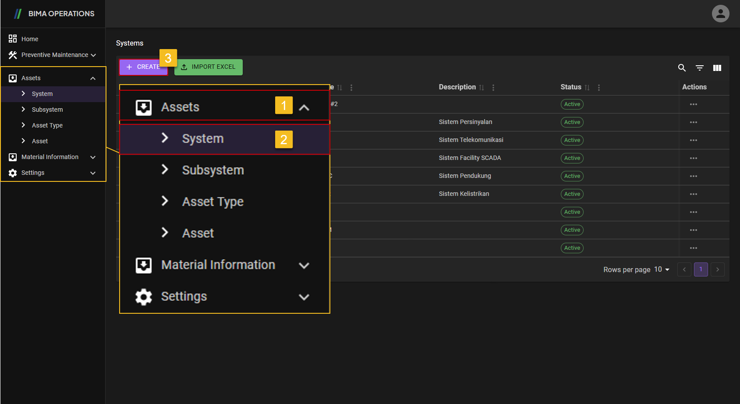The image size is (740, 404).
Task: Click the table search magnifier icon
Action: [682, 68]
